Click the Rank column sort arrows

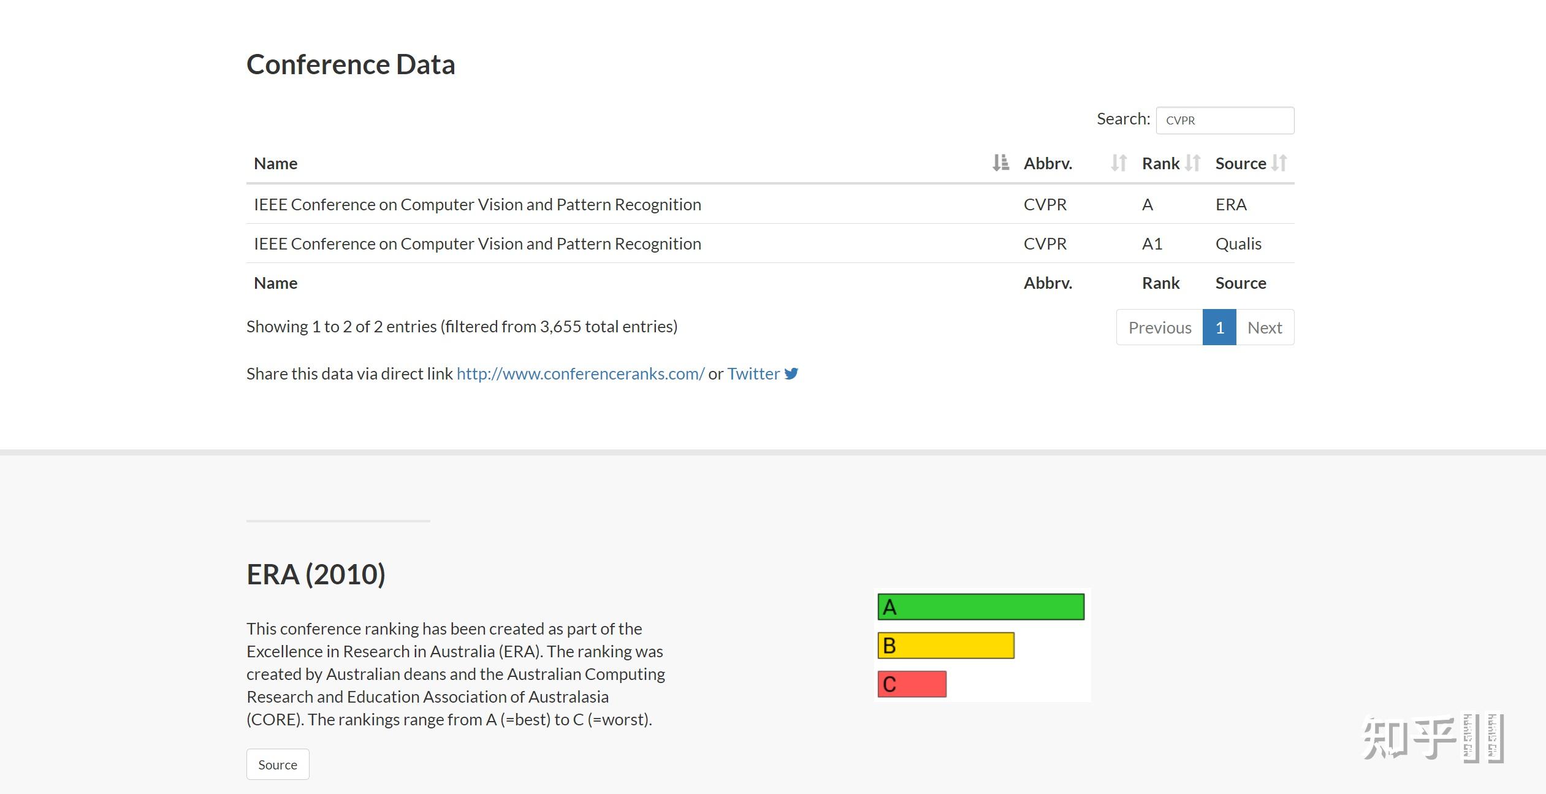[1192, 163]
